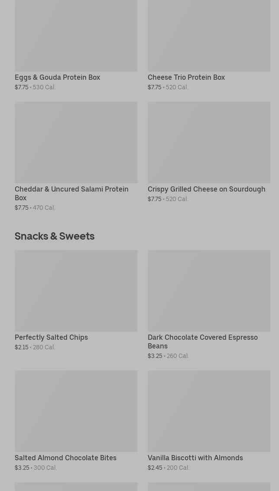Open the Cheese Trio Protein Box item
This screenshot has height=491, width=279.
coord(186,78)
